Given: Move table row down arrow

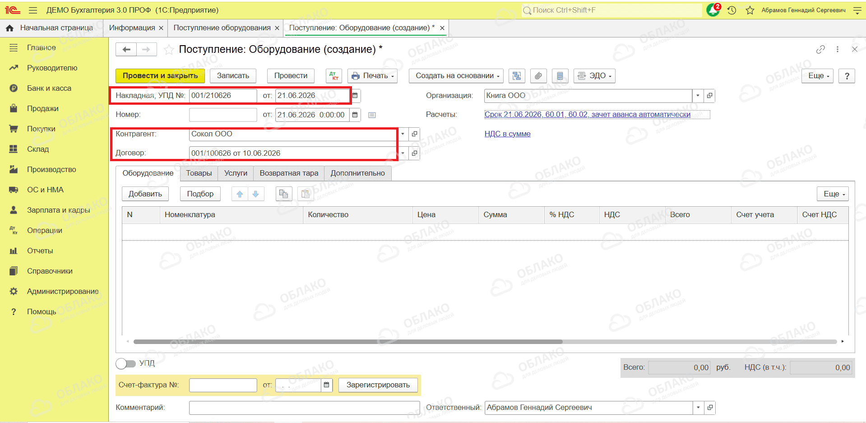Looking at the screenshot, I should (x=256, y=194).
